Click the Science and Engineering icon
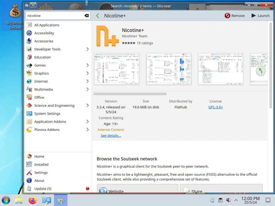This screenshot has width=275, height=206. [x=29, y=105]
